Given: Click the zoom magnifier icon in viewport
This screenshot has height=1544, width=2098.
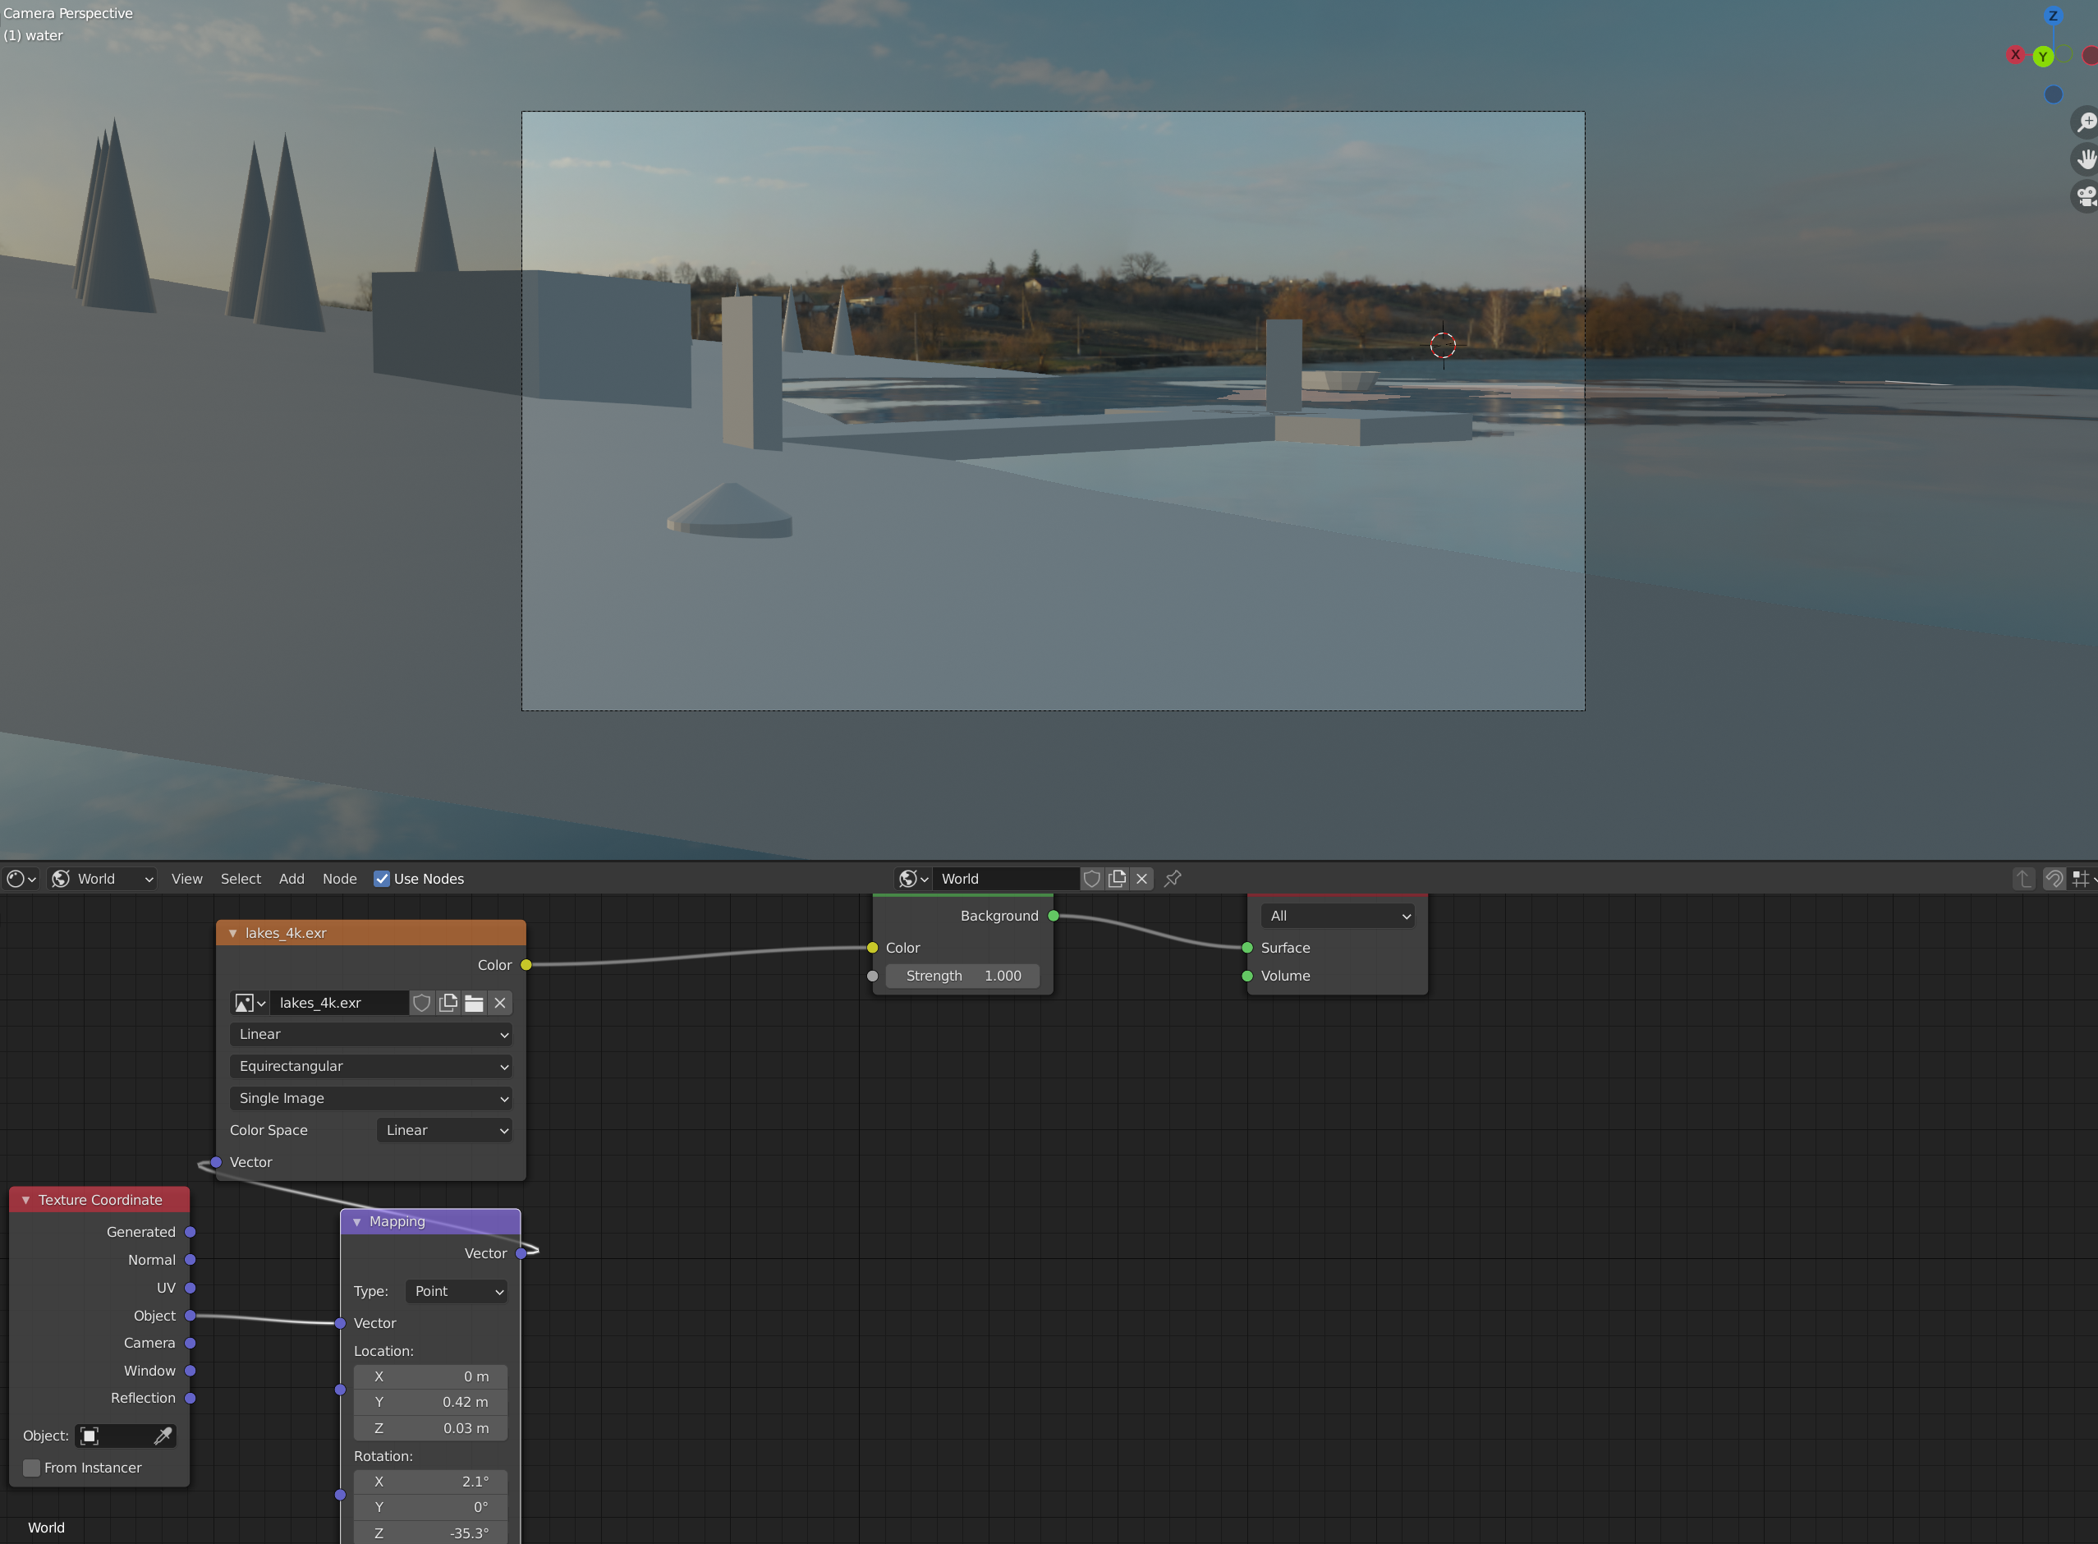Looking at the screenshot, I should pyautogui.click(x=2085, y=122).
